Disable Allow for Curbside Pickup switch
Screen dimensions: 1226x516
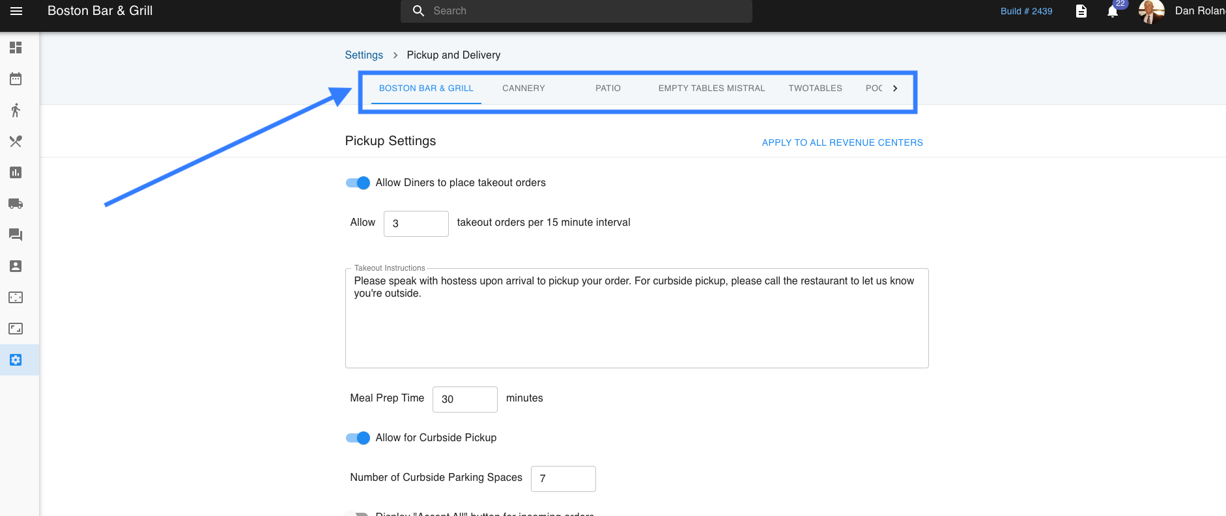[x=358, y=438]
